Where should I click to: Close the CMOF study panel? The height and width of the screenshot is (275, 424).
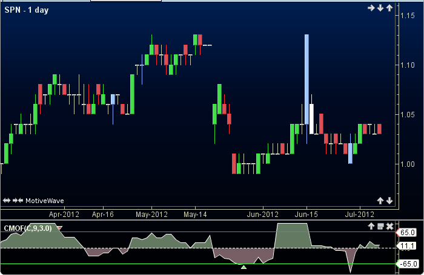[389, 226]
